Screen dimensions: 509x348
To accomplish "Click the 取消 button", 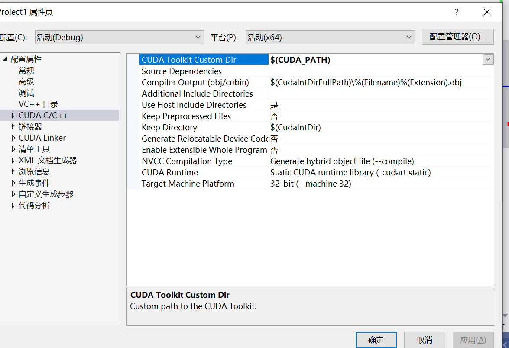I will pos(424,340).
